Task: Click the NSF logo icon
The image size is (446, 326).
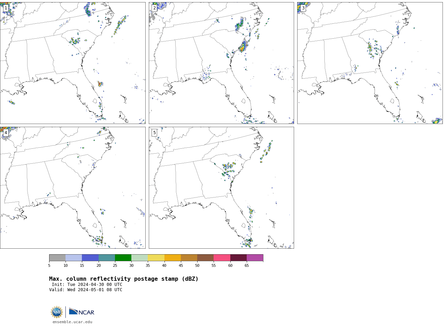Action: tap(57, 312)
